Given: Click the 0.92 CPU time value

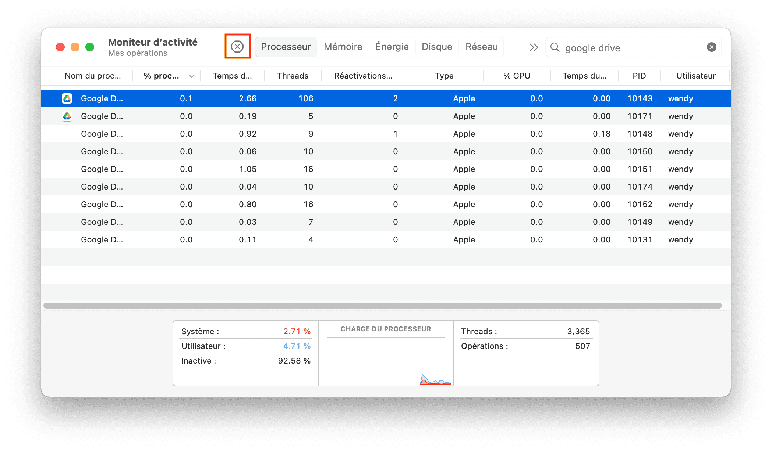Looking at the screenshot, I should [x=248, y=134].
